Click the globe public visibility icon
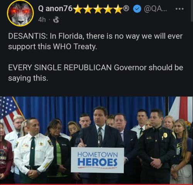The width and height of the screenshot is (193, 185). [x=56, y=20]
